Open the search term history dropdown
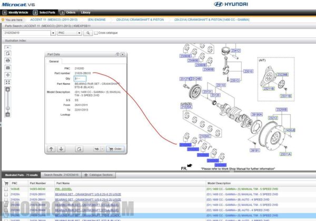The width and height of the screenshot is (316, 221). coord(53,33)
